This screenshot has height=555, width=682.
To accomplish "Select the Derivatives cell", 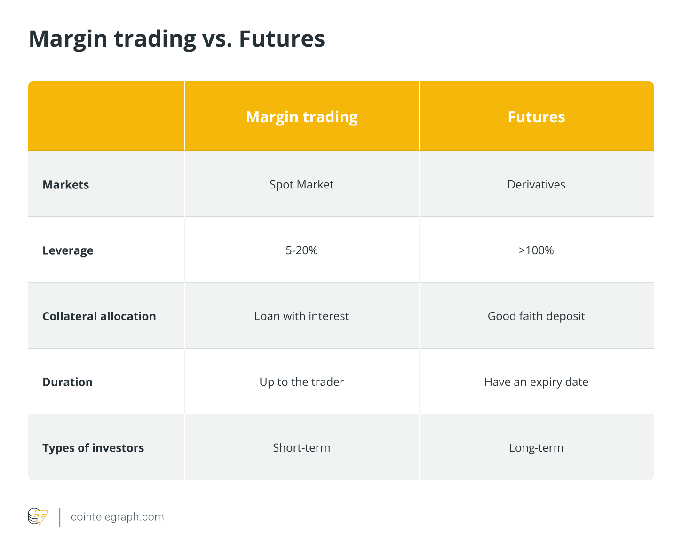I will (x=536, y=185).
